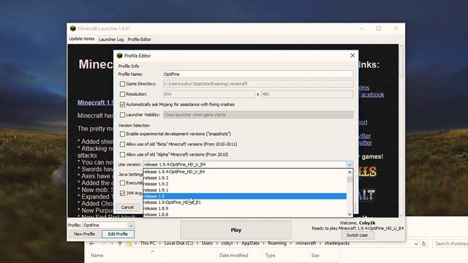Sort by Date modified column header

pos(233,256)
